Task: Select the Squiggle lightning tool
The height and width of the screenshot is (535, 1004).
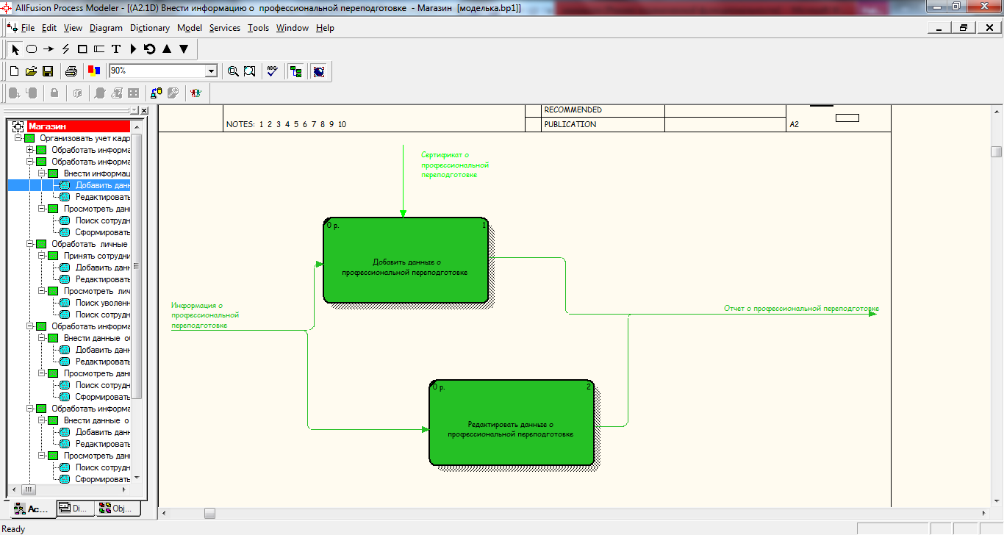Action: (65, 49)
